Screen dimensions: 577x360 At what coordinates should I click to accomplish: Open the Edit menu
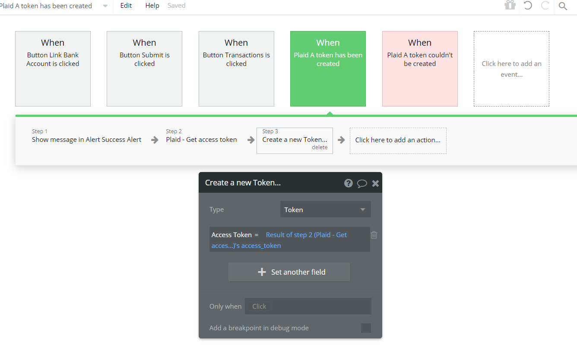[126, 6]
